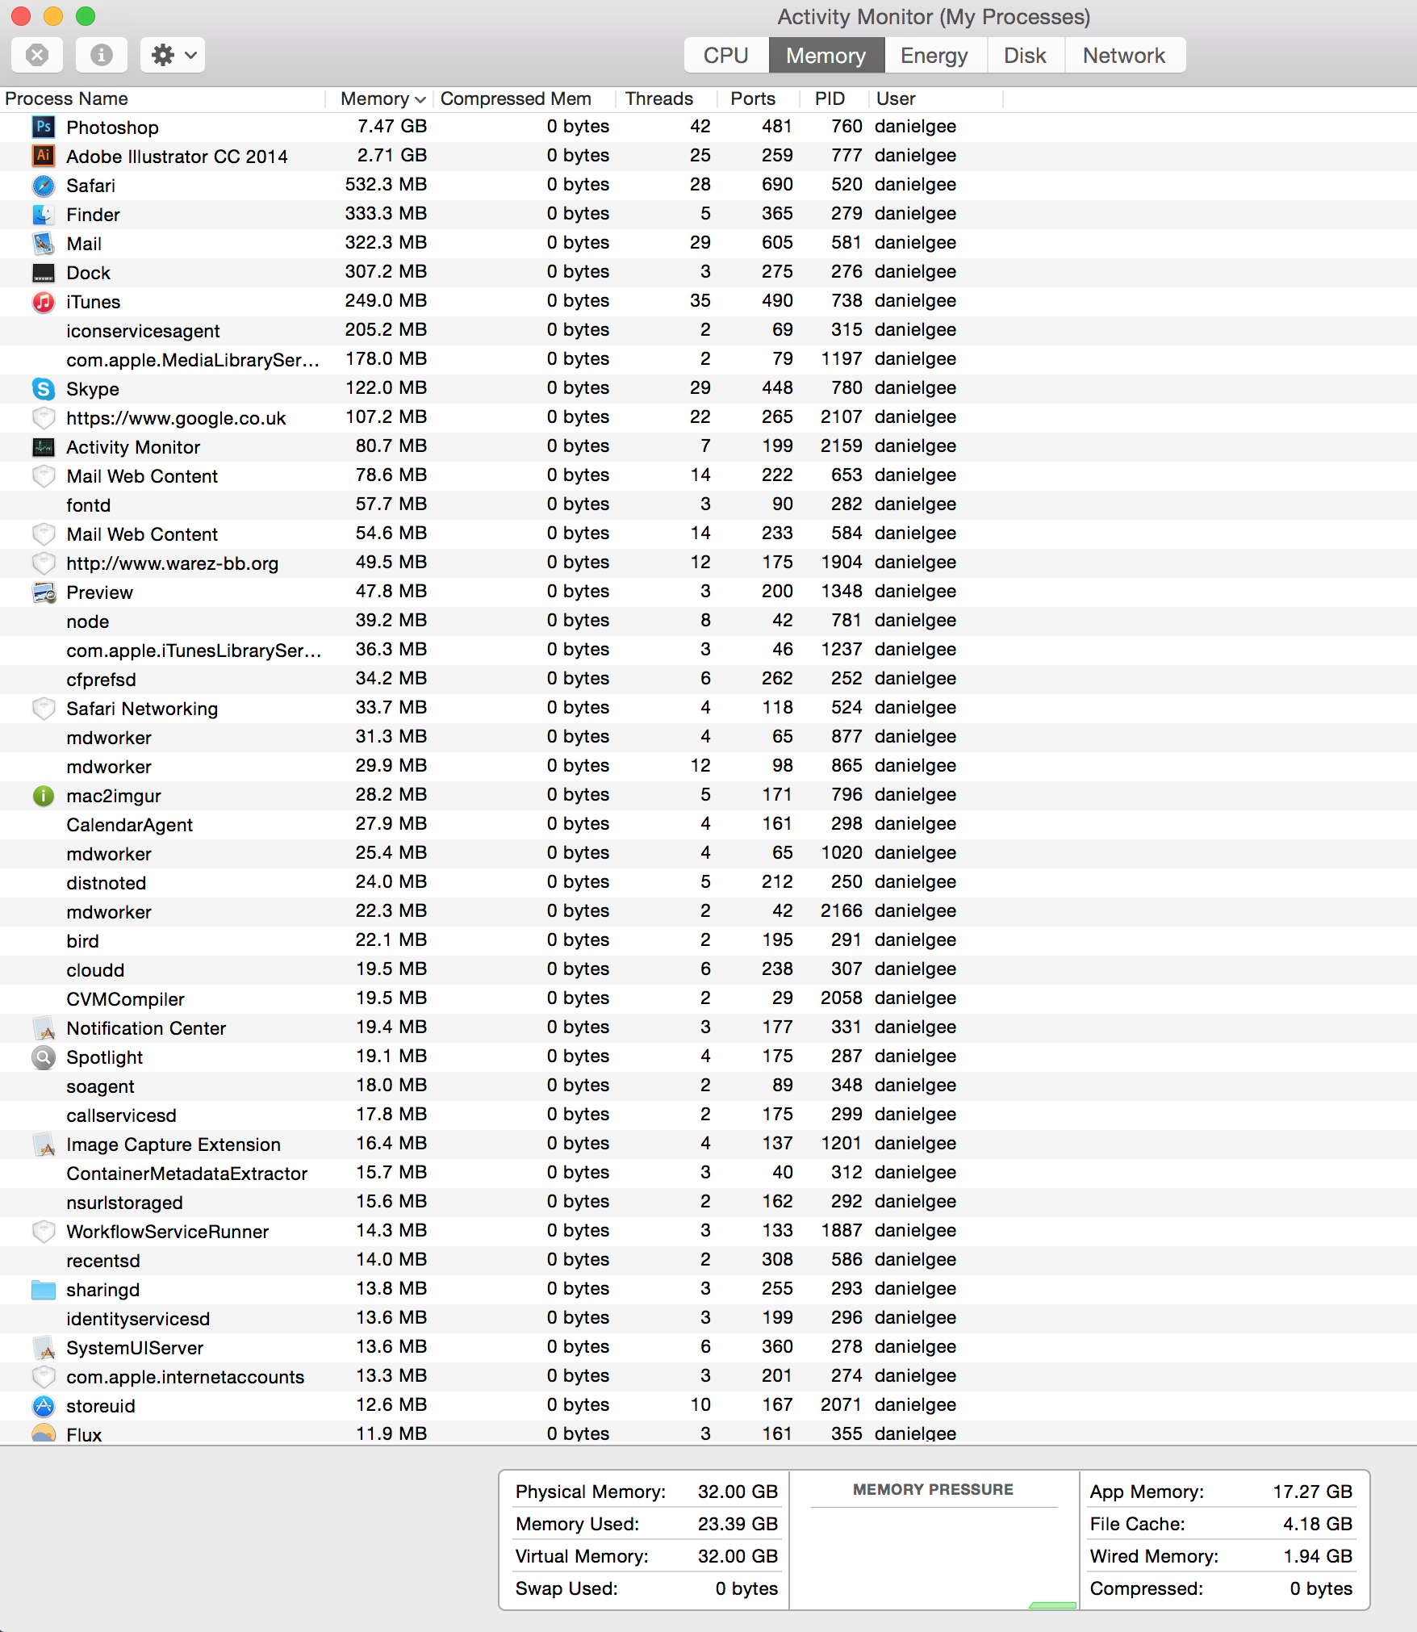Select the cloudd process row
Screen dimensions: 1417x1632
(708, 969)
